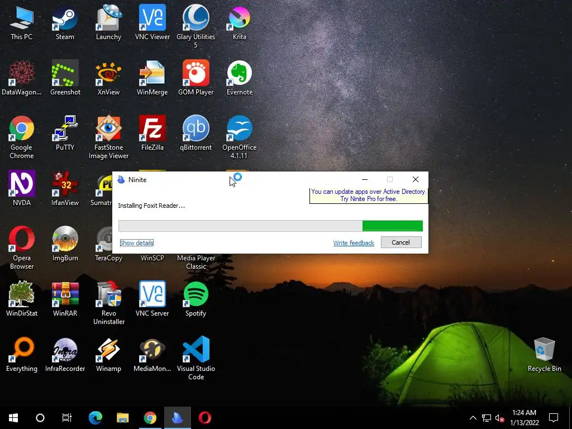Open VNC Viewer shortcut
The width and height of the screenshot is (572, 429).
coord(152,22)
